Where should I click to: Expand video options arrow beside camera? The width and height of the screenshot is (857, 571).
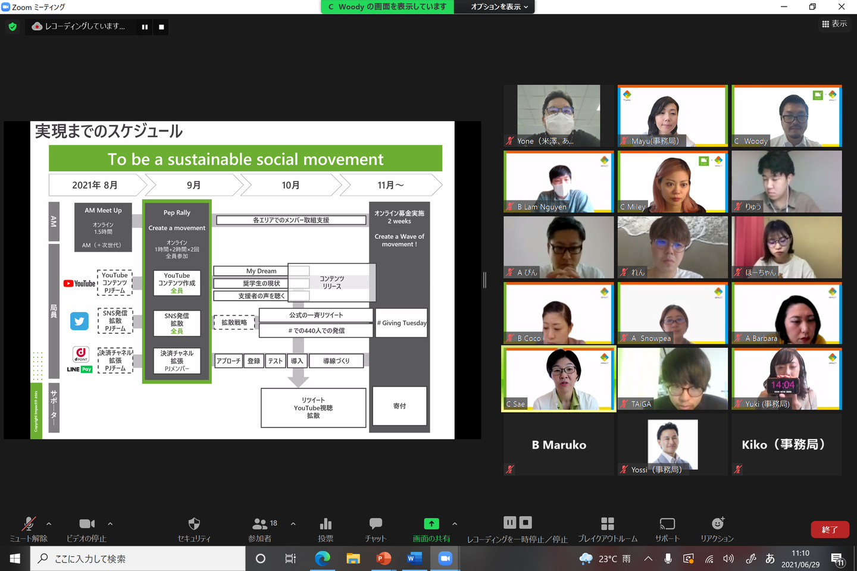[110, 524]
